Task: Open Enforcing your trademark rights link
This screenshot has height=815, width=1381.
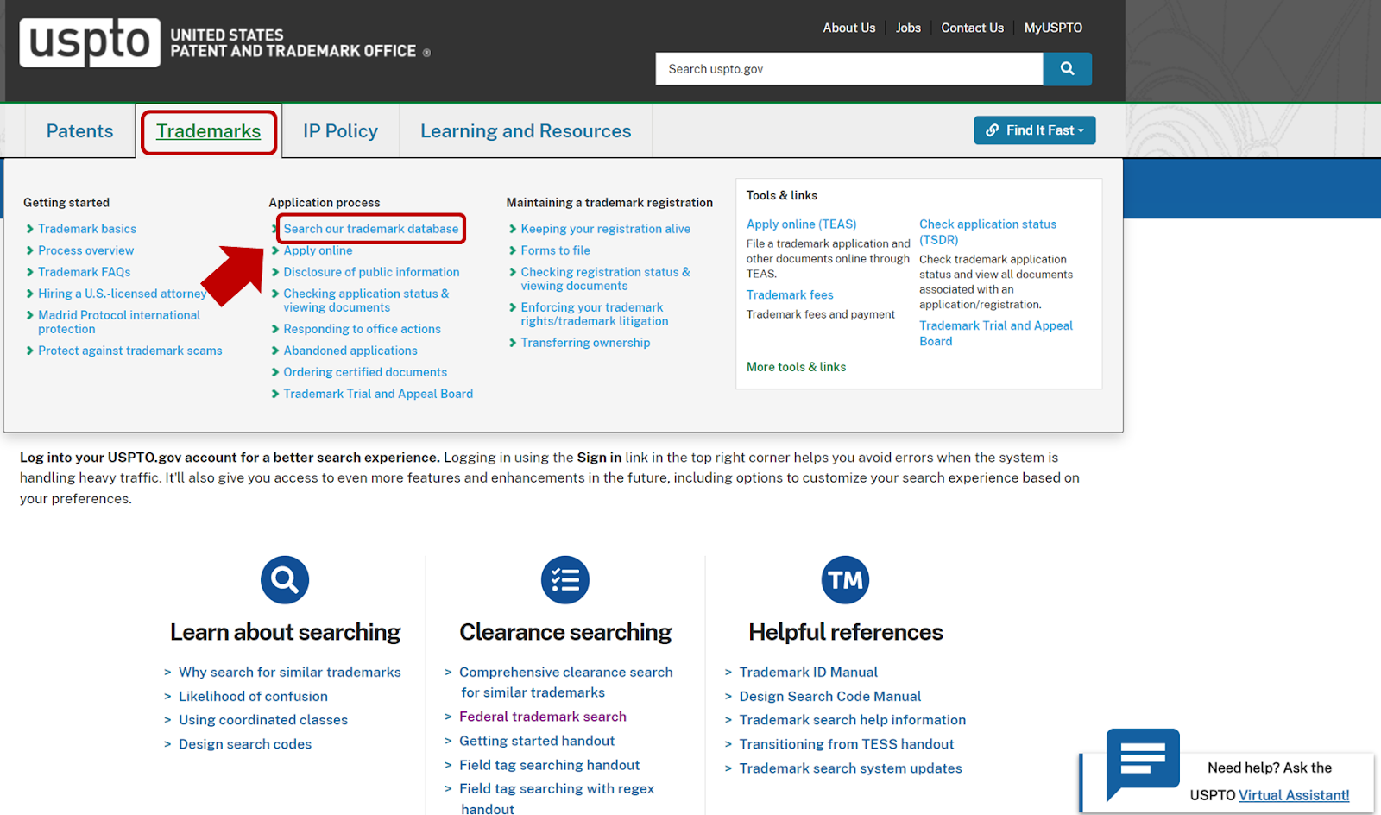Action: [x=594, y=314]
